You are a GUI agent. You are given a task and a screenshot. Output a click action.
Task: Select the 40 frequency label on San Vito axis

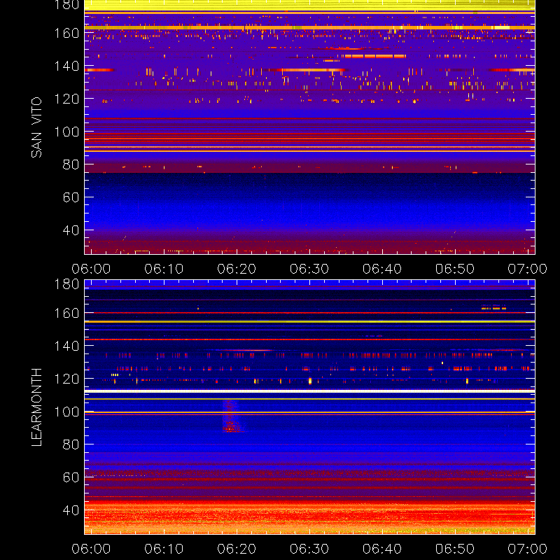pos(71,230)
